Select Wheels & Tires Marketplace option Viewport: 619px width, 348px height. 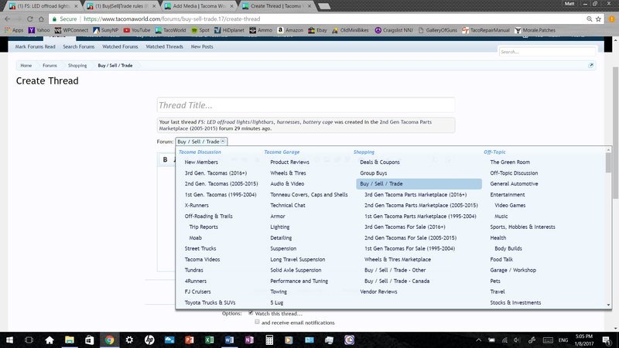point(398,259)
